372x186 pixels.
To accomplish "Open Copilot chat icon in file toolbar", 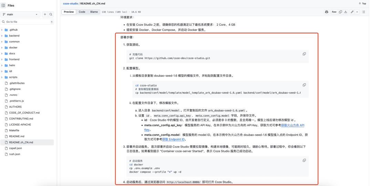I will 327,12.
